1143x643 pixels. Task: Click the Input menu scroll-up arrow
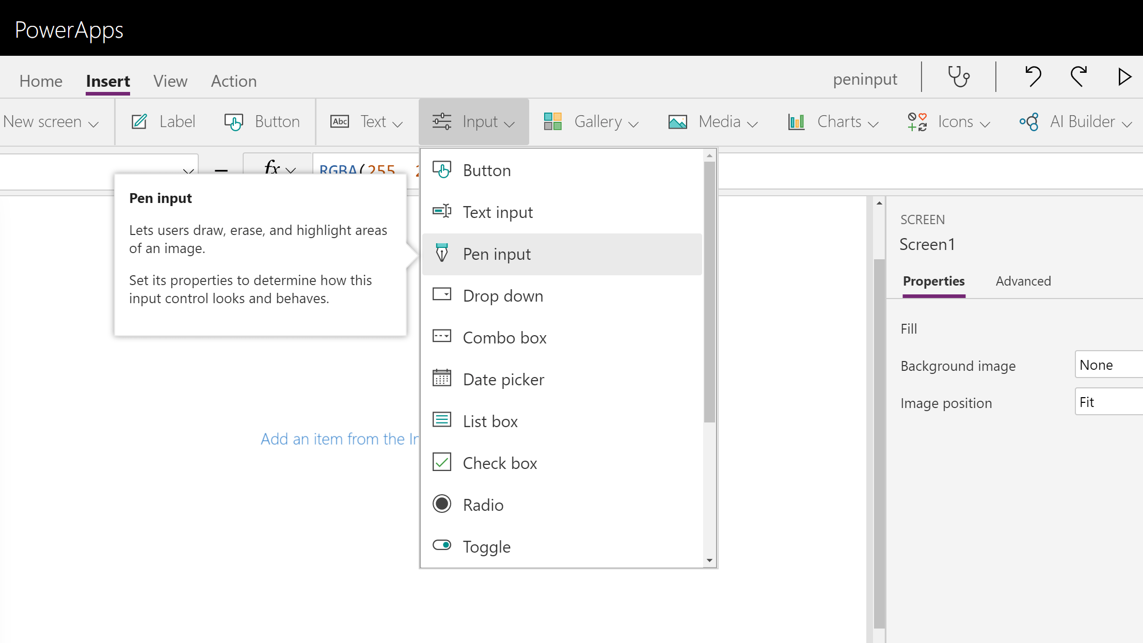click(x=709, y=155)
